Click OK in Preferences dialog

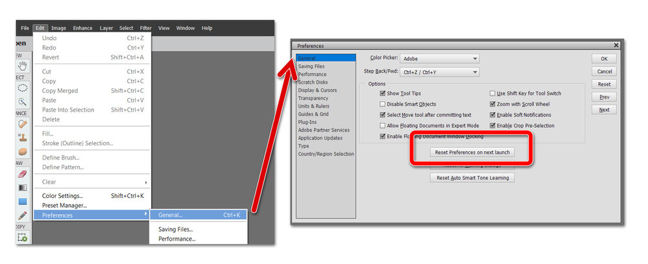pyautogui.click(x=604, y=58)
